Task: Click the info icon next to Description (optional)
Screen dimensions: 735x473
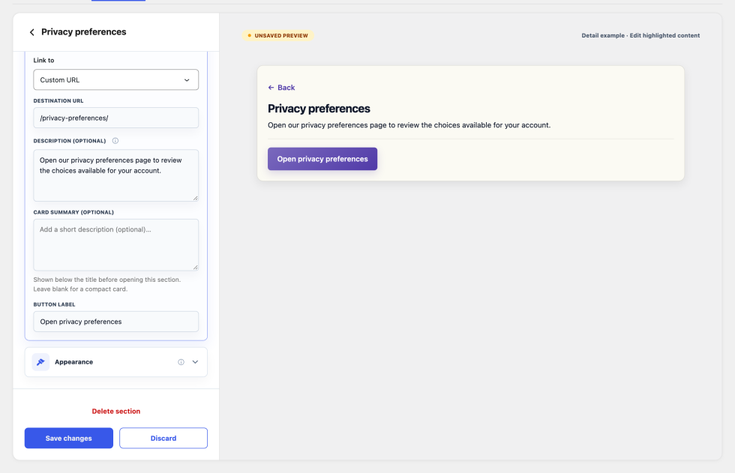Action: pyautogui.click(x=115, y=140)
